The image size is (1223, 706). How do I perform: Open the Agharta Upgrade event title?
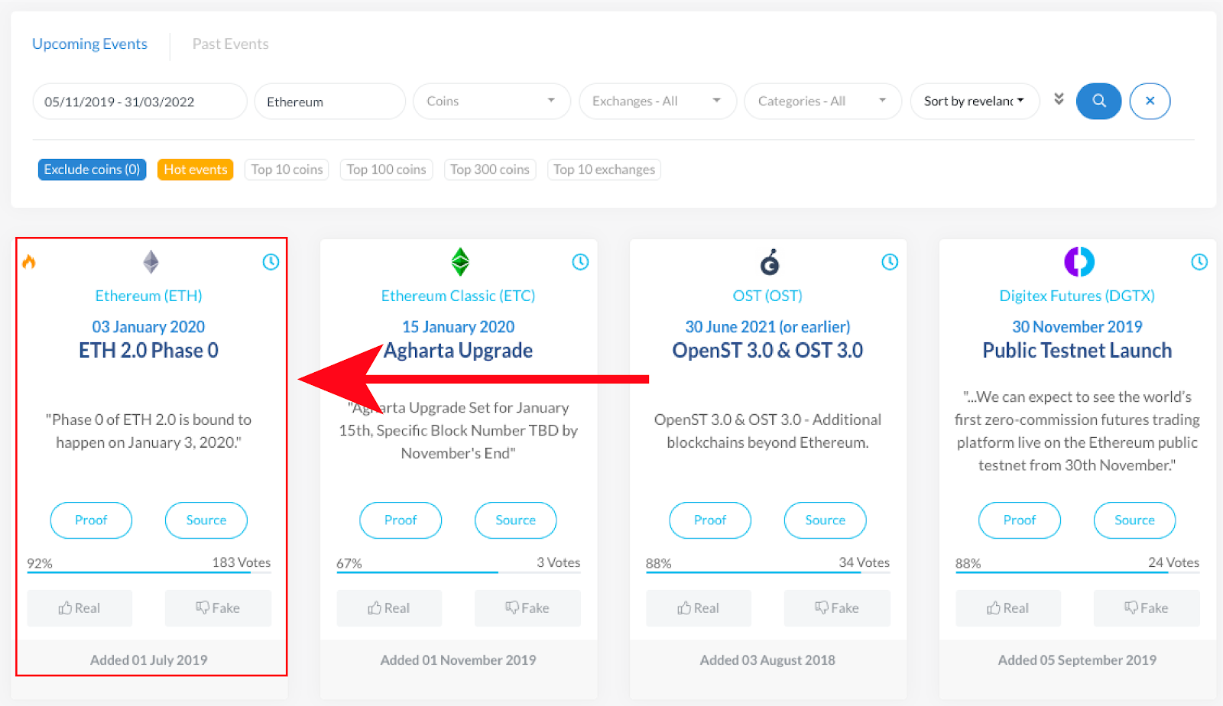pos(459,351)
